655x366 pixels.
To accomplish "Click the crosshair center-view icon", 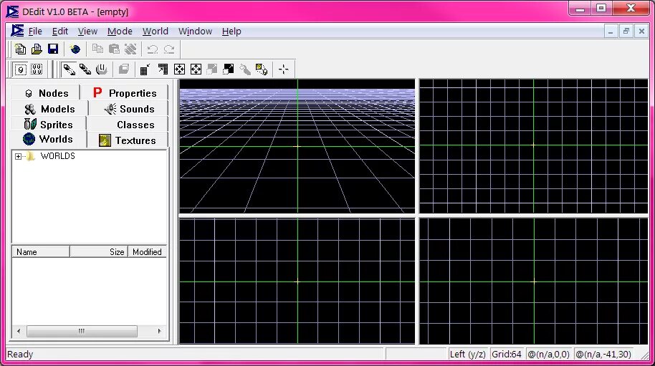I will [x=284, y=69].
